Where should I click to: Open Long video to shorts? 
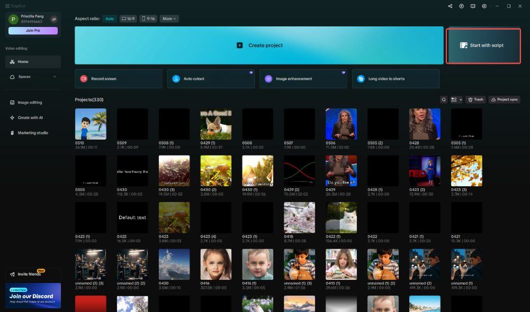pos(395,78)
